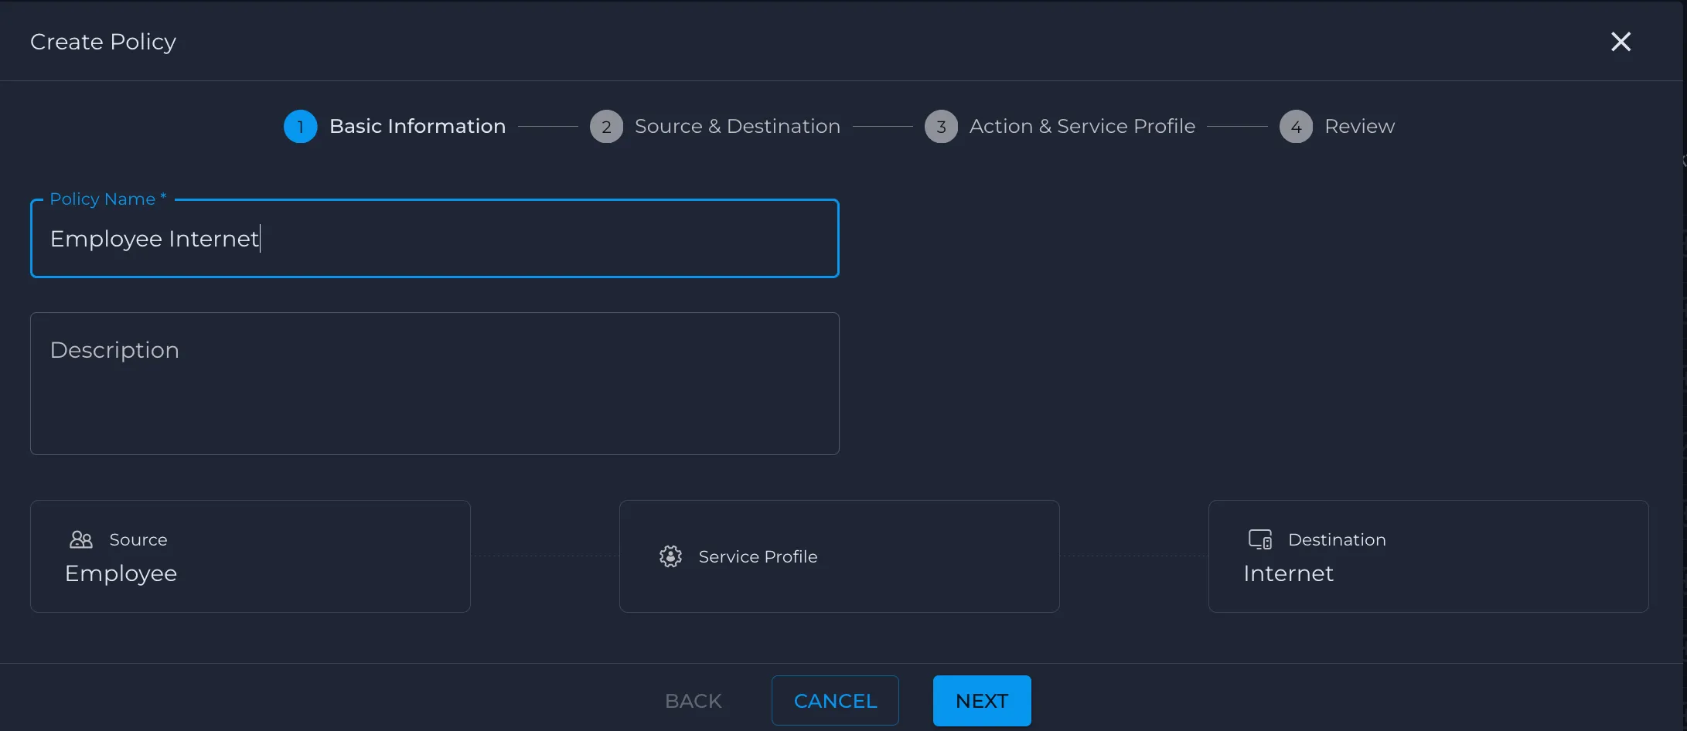Select step 2 circle indicator
This screenshot has width=1687, height=731.
pos(606,127)
